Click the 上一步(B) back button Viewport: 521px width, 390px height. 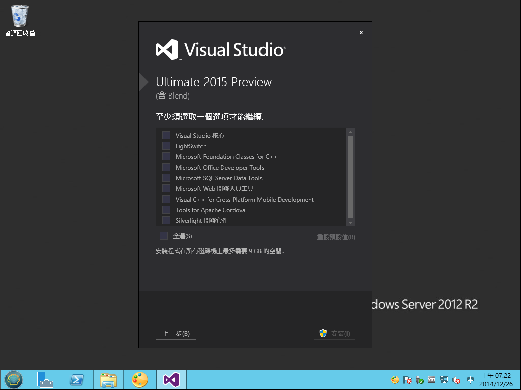click(176, 333)
